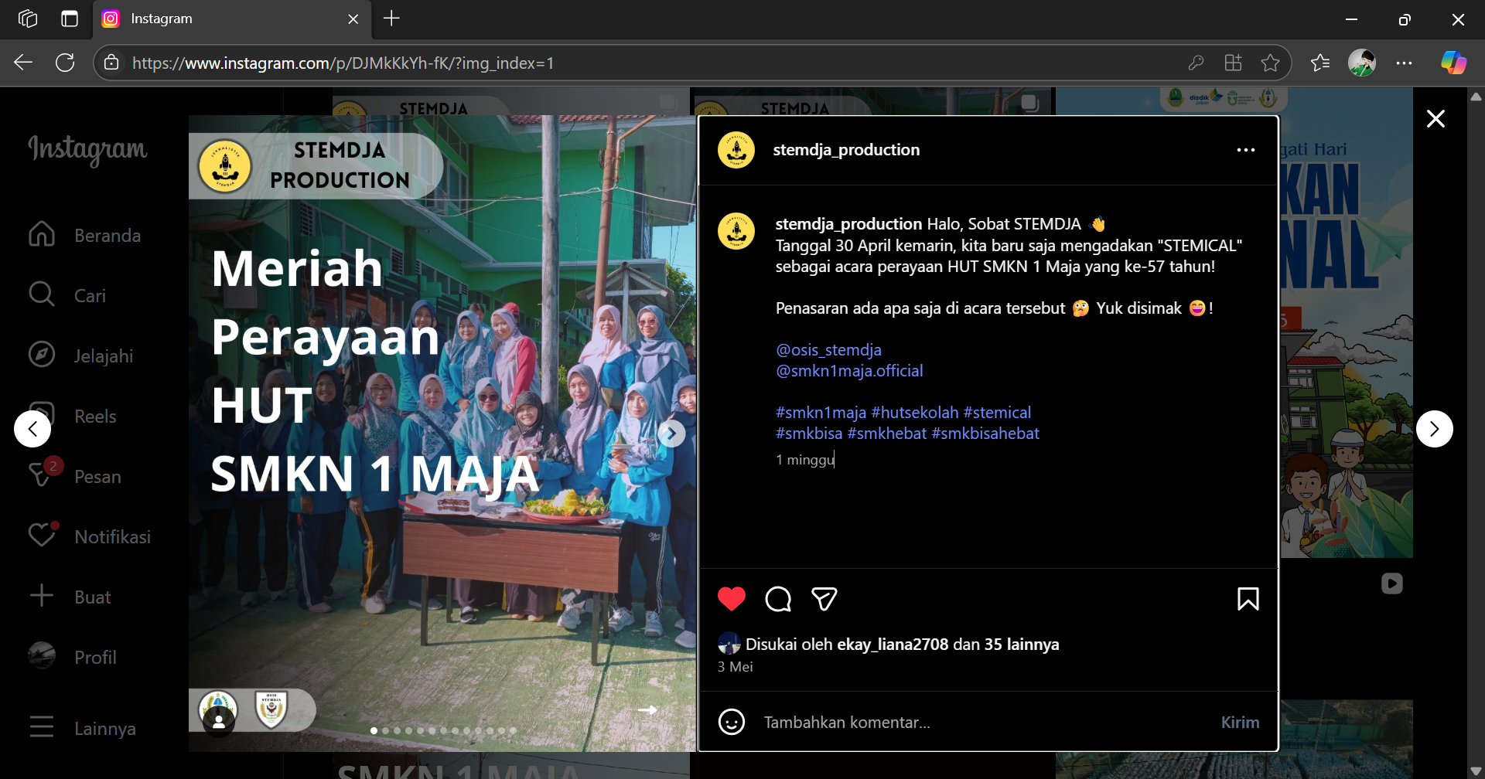Open post options three-dot menu
The height and width of the screenshot is (779, 1485).
[1246, 150]
